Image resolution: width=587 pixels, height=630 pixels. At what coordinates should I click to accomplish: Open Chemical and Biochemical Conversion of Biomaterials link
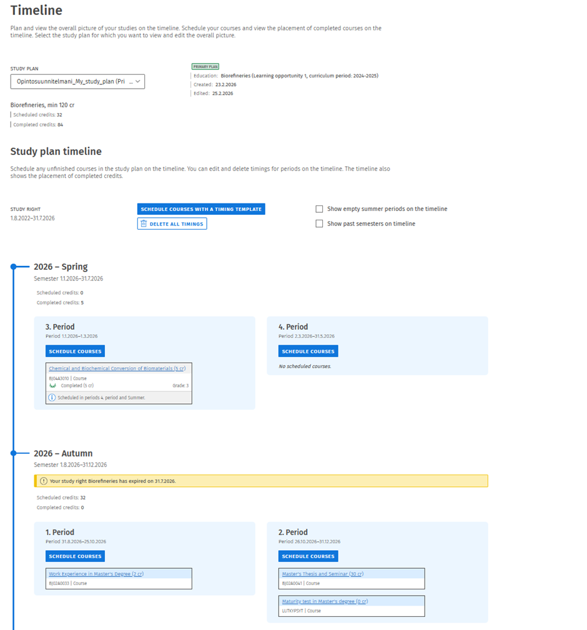click(x=117, y=368)
